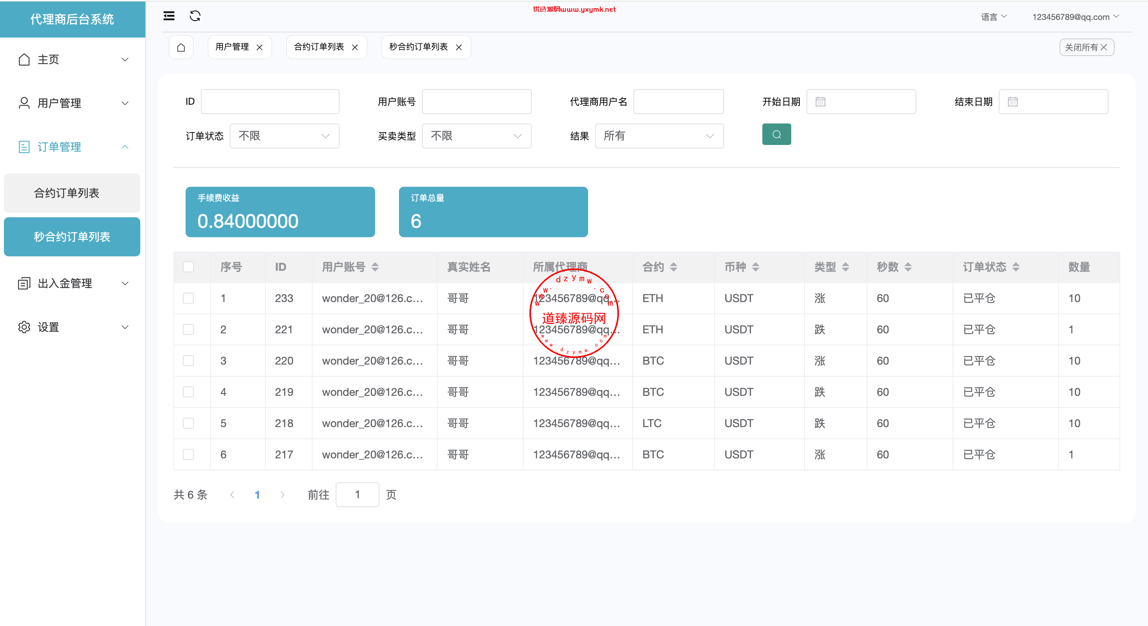Sort by 类型 column
Screen dimensions: 1148x626
846,267
